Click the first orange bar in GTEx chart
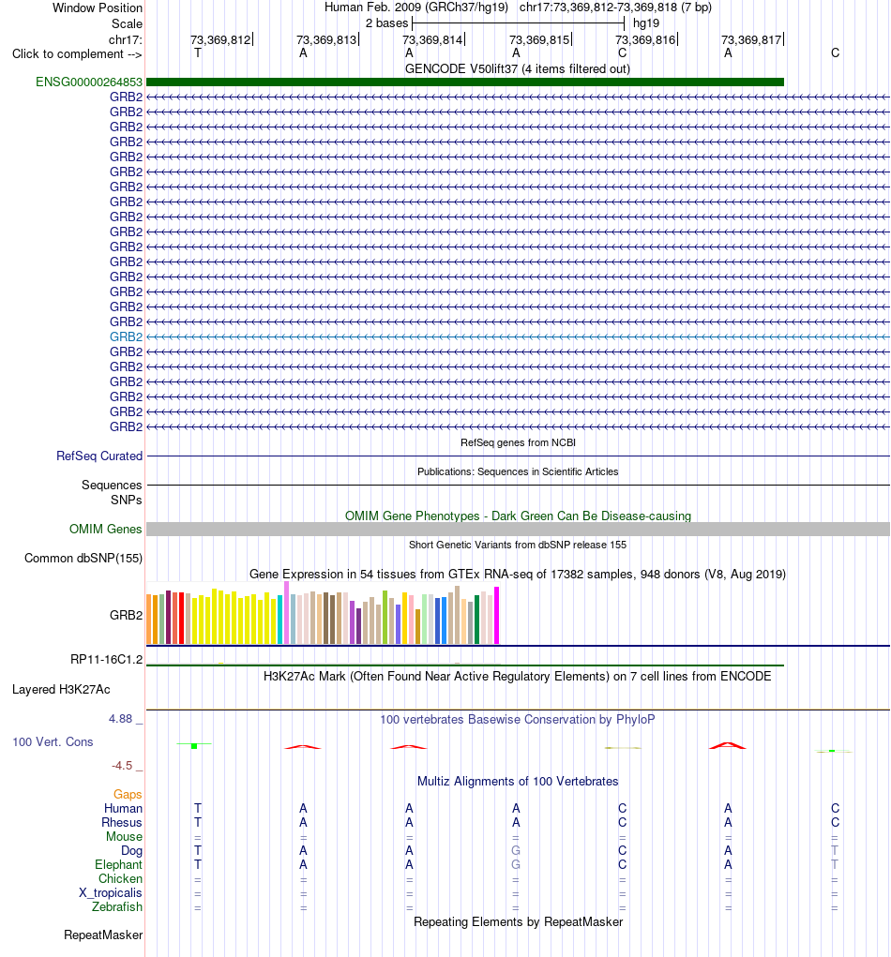 (x=149, y=619)
